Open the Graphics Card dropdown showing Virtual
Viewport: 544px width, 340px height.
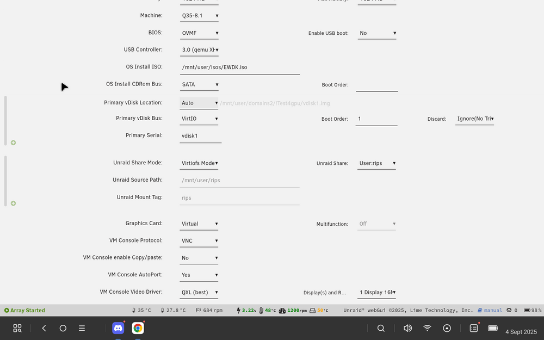click(x=199, y=224)
